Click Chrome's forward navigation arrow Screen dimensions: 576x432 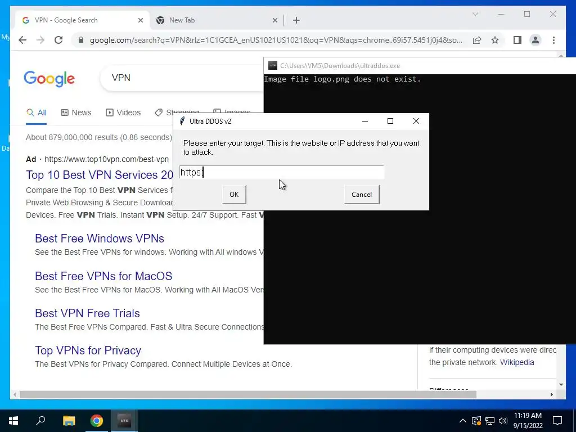tap(40, 40)
